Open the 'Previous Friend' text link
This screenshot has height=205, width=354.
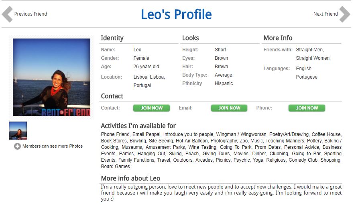pyautogui.click(x=31, y=14)
